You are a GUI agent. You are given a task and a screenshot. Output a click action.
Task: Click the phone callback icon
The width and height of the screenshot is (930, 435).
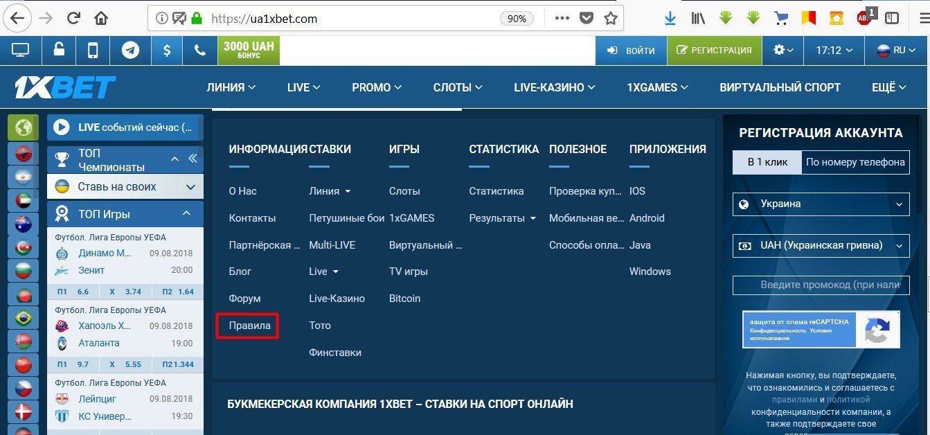[200, 50]
